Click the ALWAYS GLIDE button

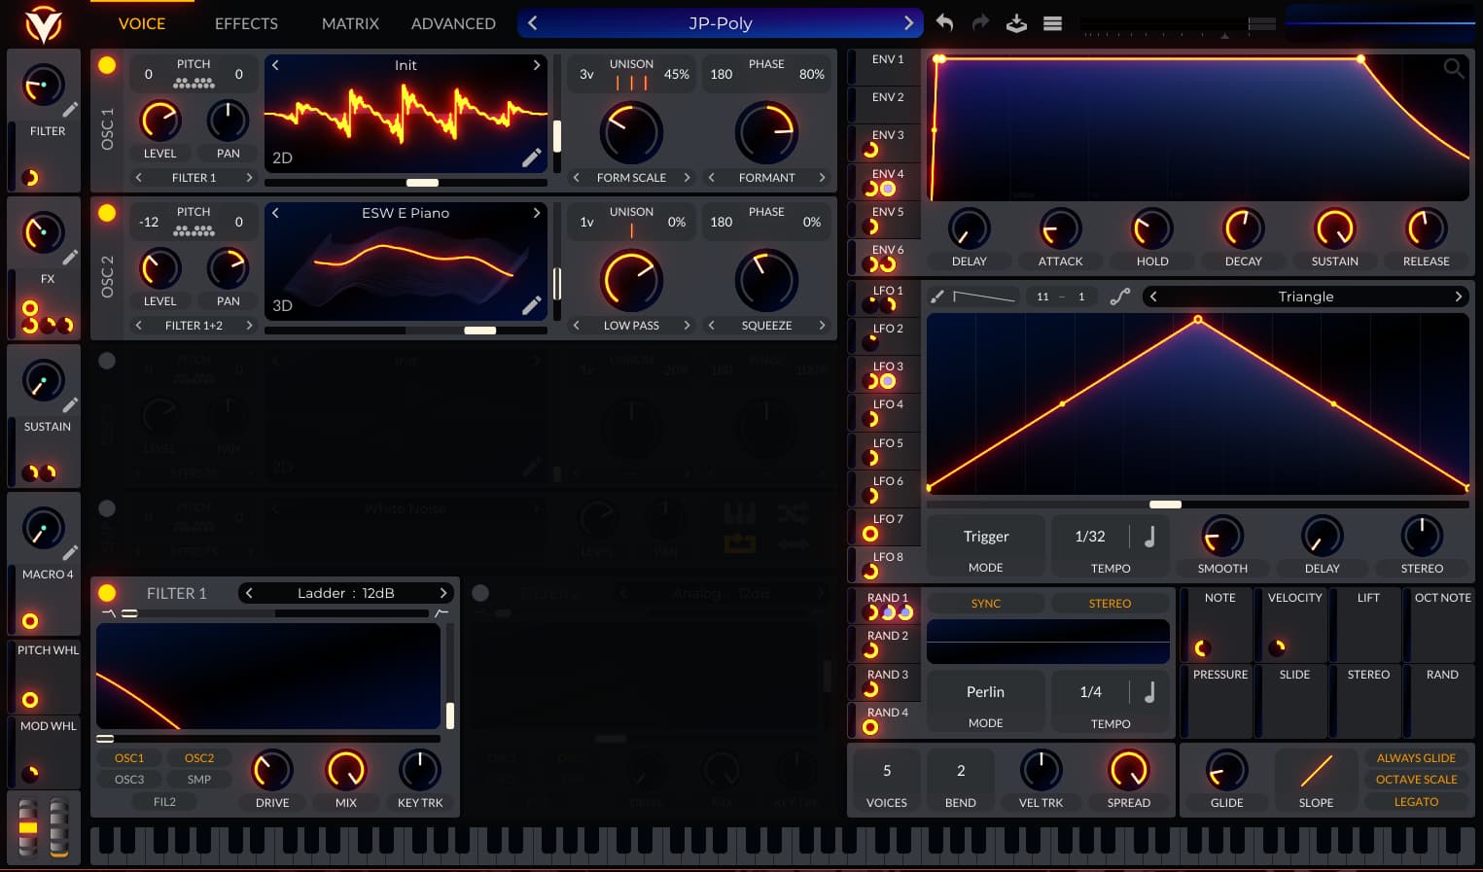pyautogui.click(x=1416, y=757)
